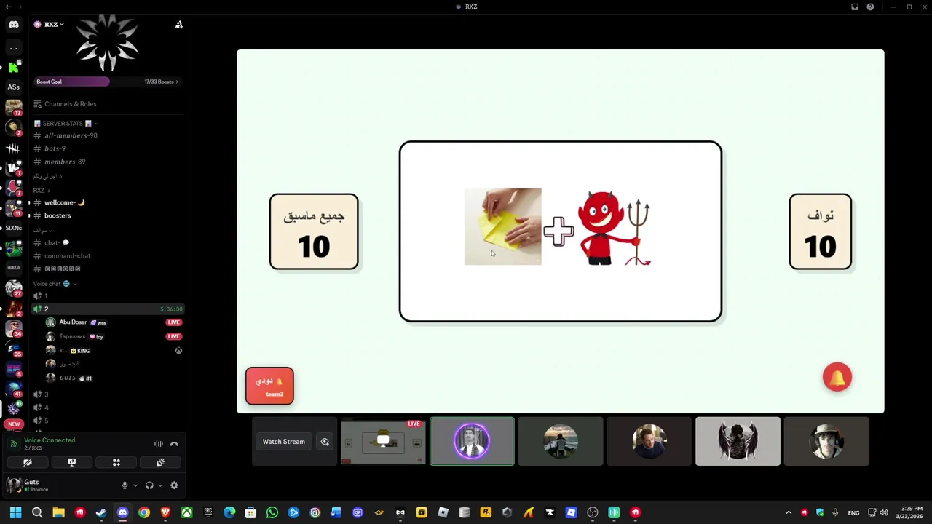The height and width of the screenshot is (524, 932).
Task: Click the red bell button on stream
Action: click(x=837, y=377)
